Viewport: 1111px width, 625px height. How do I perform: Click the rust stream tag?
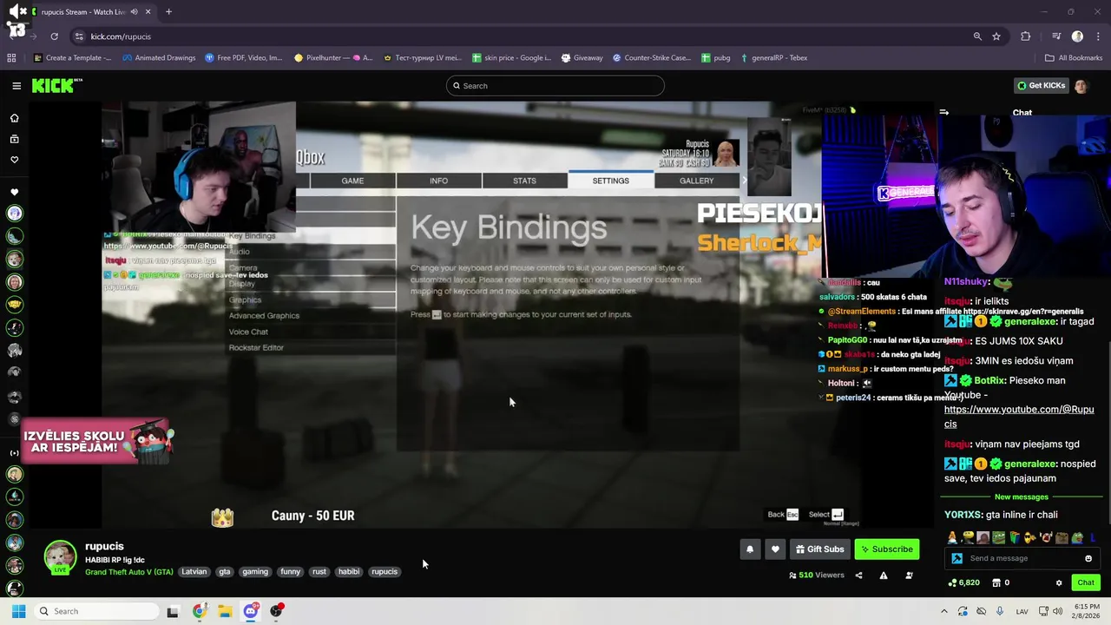(319, 572)
